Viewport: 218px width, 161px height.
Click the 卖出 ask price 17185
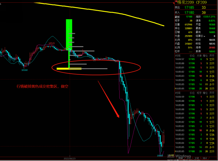pyautogui.click(x=189, y=7)
